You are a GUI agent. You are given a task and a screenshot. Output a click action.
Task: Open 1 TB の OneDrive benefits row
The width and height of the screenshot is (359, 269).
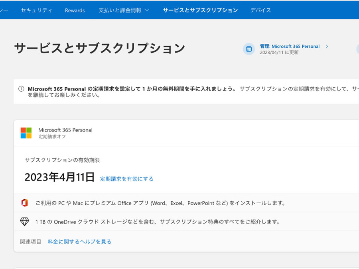[x=186, y=222]
